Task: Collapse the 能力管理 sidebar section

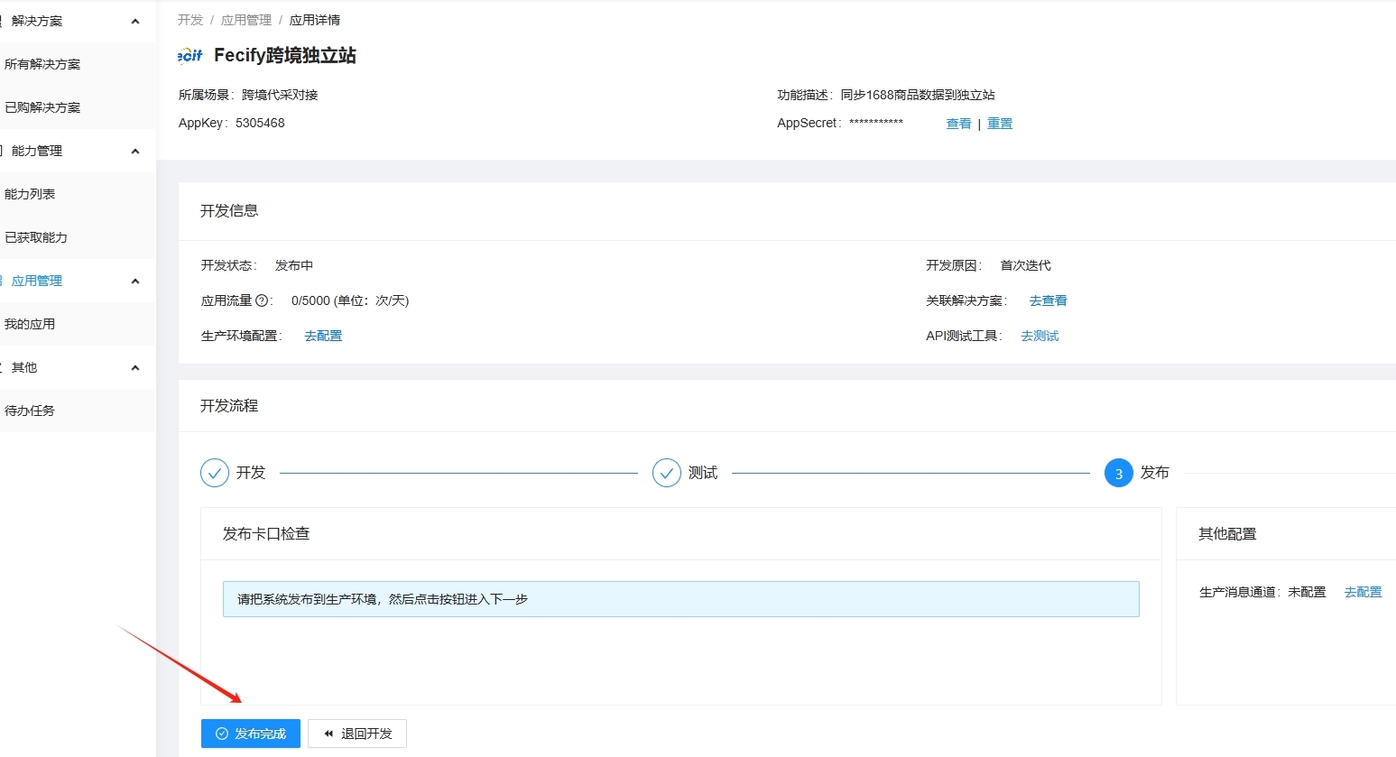Action: point(135,152)
